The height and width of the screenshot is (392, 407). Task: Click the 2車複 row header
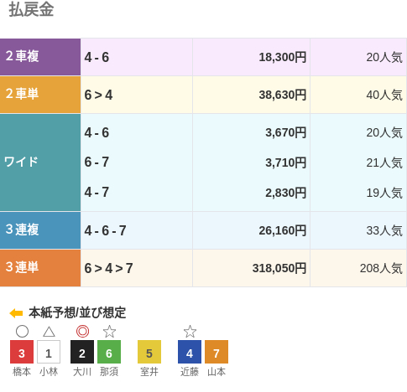[40, 57]
